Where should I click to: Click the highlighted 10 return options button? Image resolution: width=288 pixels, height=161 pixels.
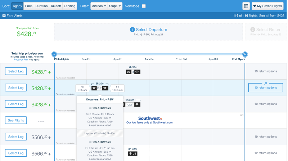pos(266,88)
